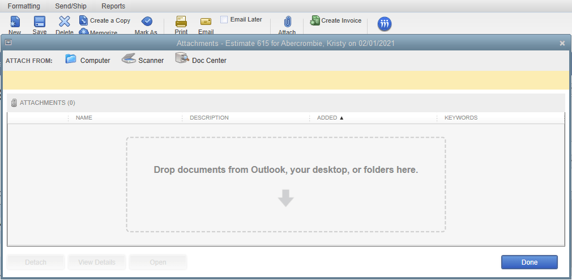Screen dimensions: 572x280
Task: Attach a file from Computer
Action: point(88,60)
